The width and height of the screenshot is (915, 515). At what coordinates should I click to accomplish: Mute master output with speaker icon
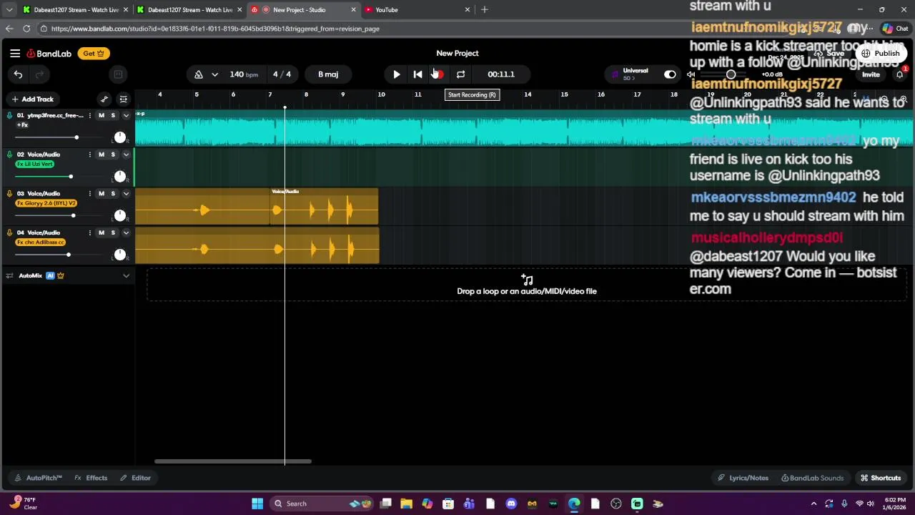pos(691,74)
